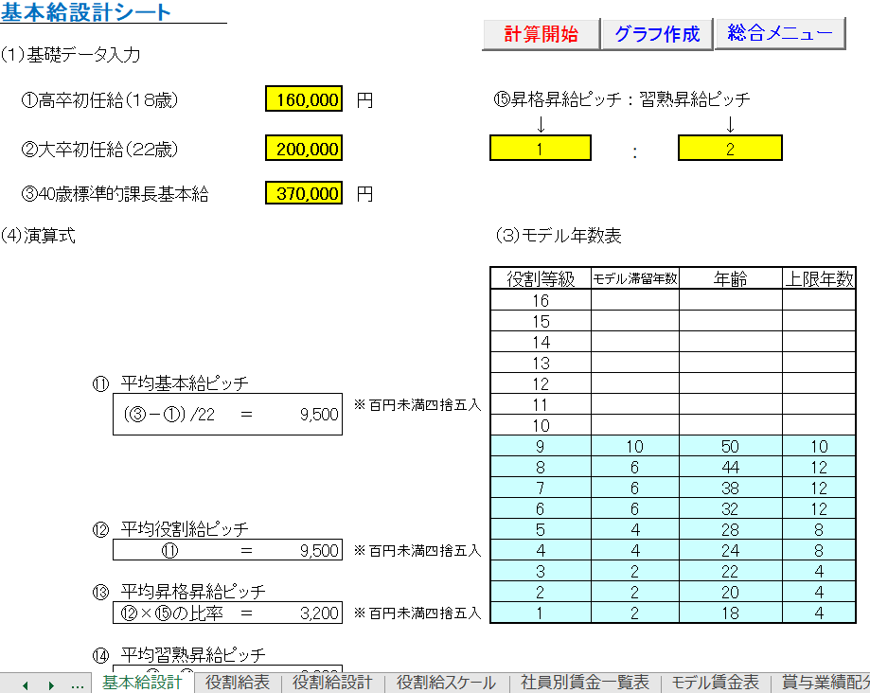
Task: Click 役割等級 cell 12
Action: pos(541,383)
